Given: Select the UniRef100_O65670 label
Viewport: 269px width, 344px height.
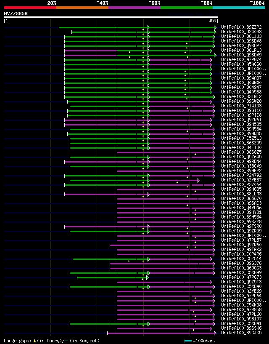Looking at the screenshot, I should click(x=241, y=199).
